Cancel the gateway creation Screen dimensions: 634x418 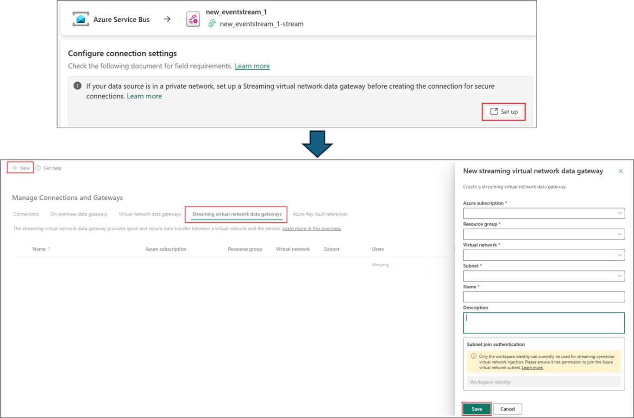pos(507,409)
